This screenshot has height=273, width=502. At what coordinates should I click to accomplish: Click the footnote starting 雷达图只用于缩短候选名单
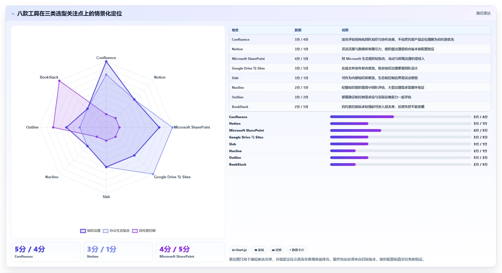click(x=327, y=260)
